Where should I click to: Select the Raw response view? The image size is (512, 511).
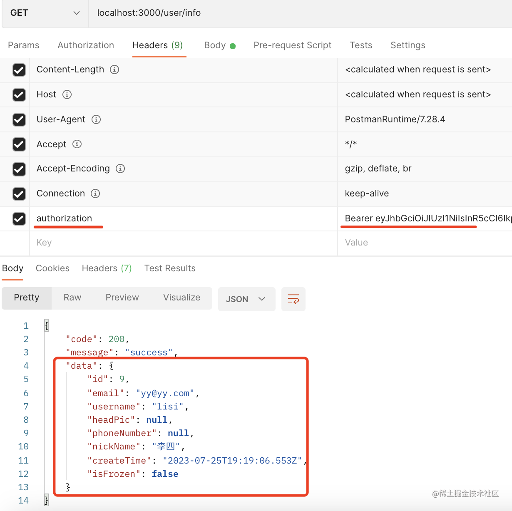click(72, 298)
